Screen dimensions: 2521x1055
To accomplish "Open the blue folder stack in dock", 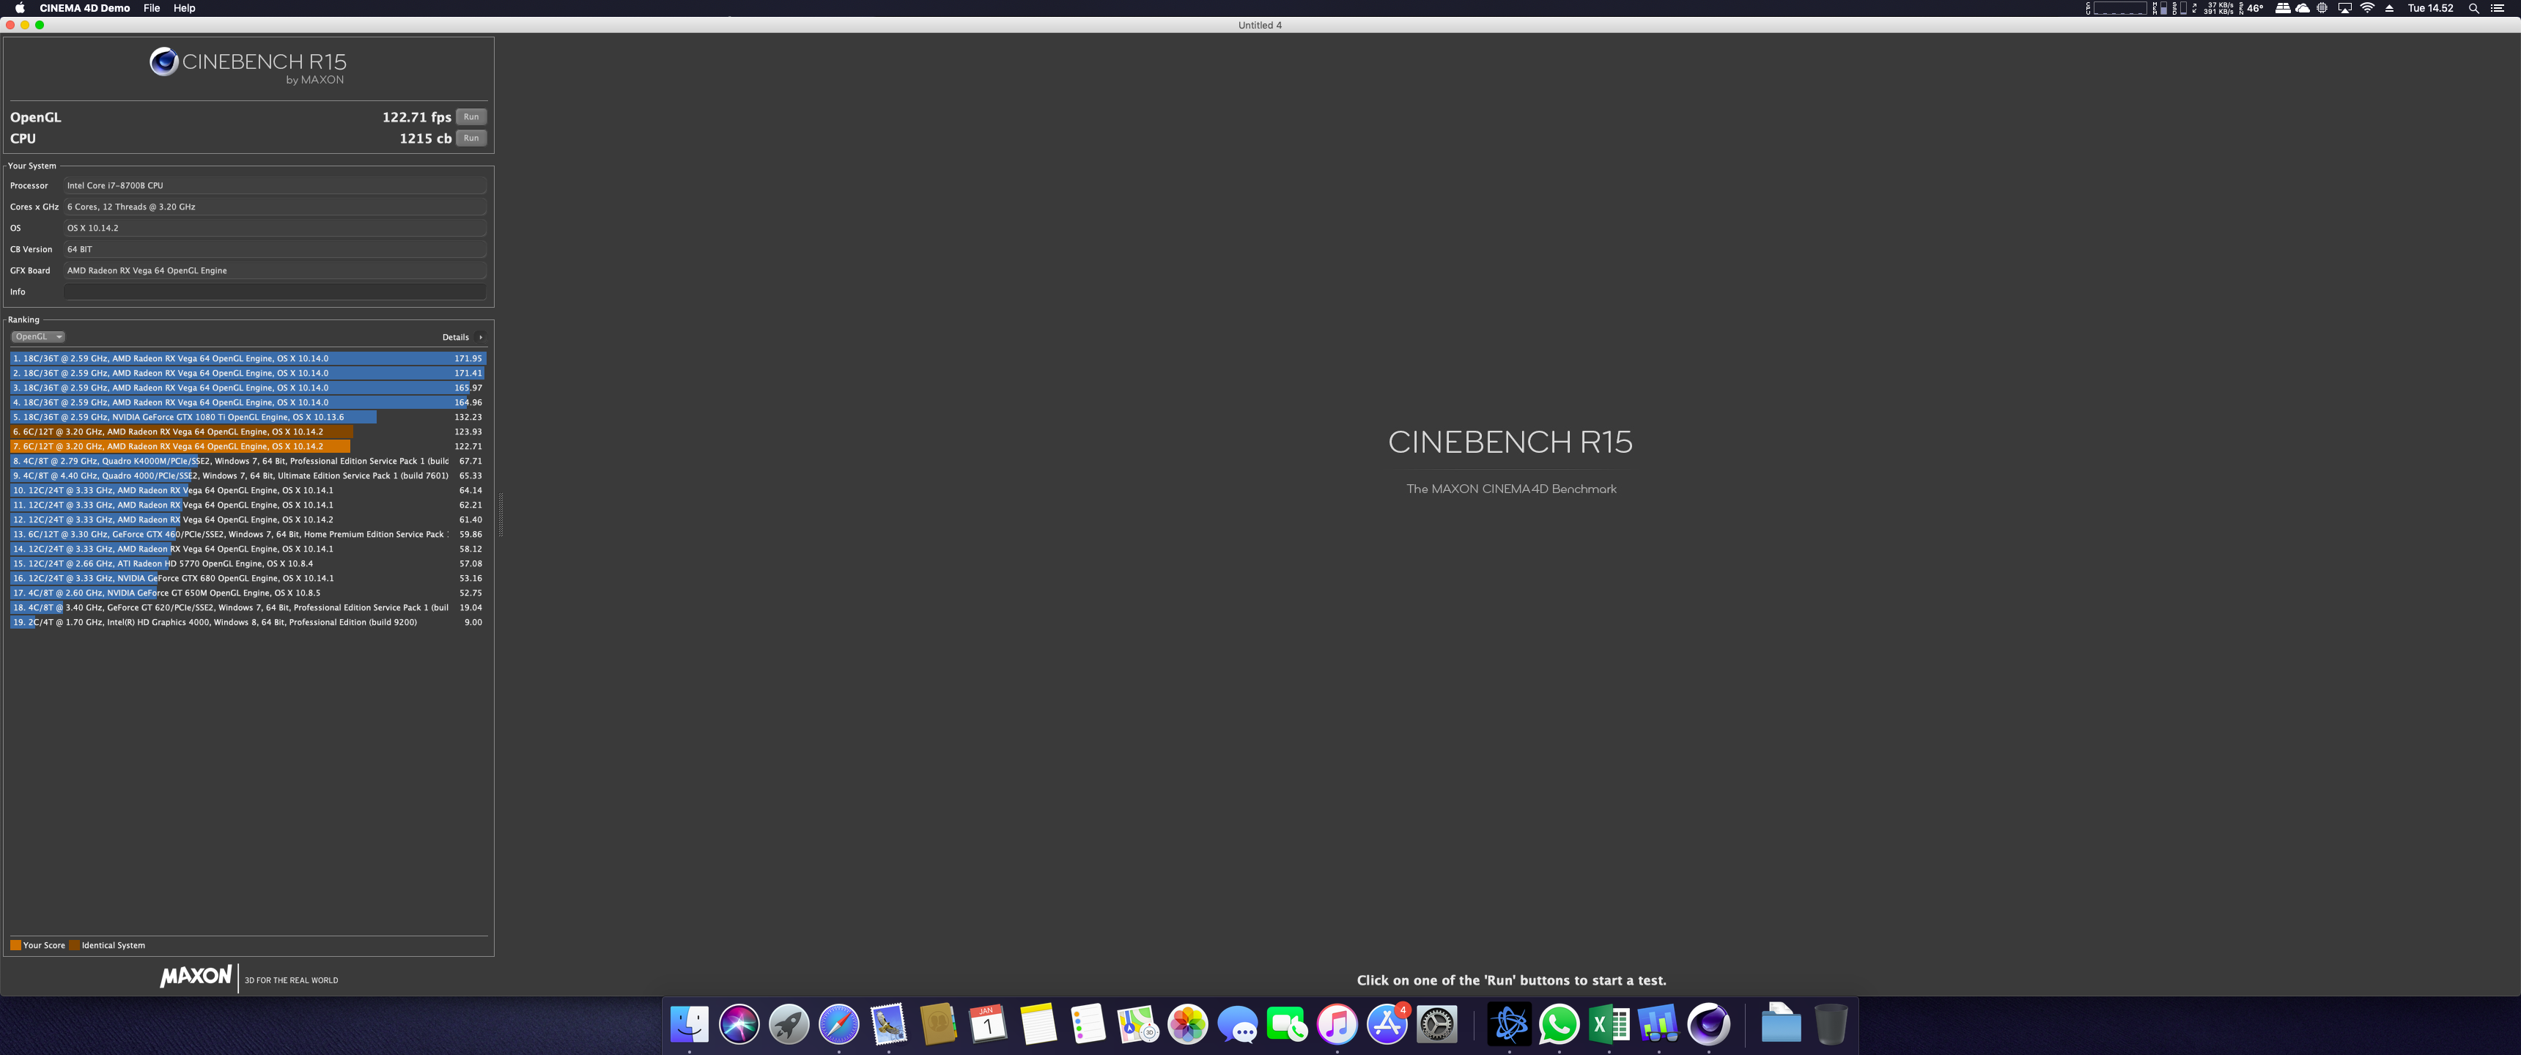I will pyautogui.click(x=1780, y=1025).
